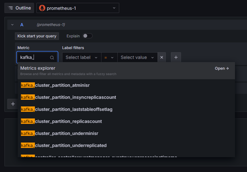Viewport: 247px width, 172px height.
Task: Add a label filter with plus icon
Action: 176,57
